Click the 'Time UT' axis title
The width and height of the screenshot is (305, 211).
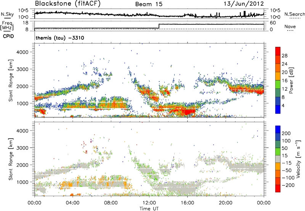(x=149, y=209)
